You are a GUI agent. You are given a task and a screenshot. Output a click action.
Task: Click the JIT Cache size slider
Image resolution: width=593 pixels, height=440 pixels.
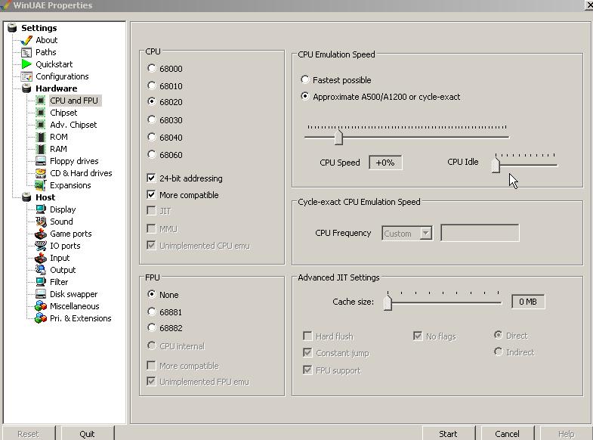(x=388, y=302)
